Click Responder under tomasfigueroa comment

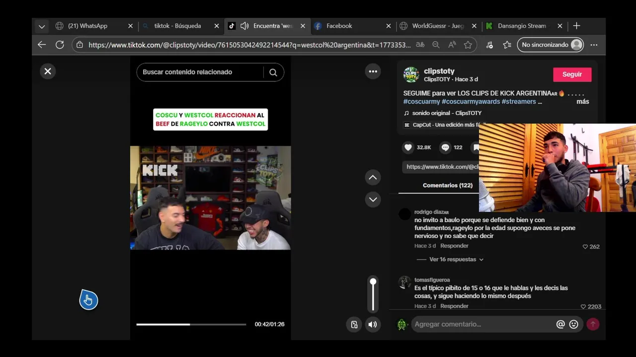[x=454, y=306]
